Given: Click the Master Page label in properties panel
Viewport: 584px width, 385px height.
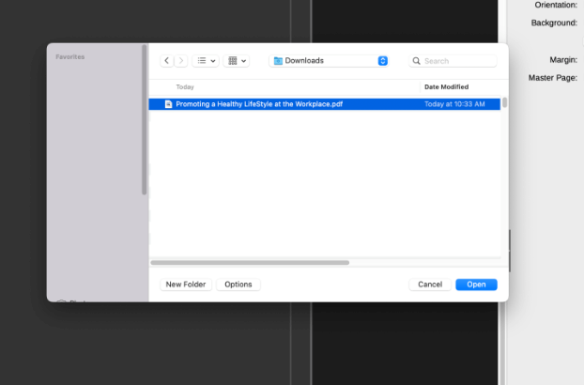Looking at the screenshot, I should pos(553,78).
